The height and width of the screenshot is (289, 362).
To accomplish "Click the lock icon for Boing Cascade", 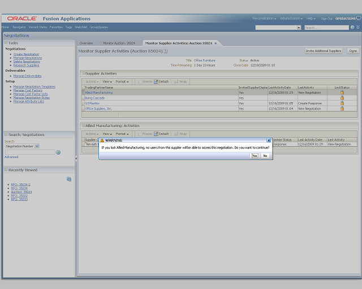I will (342, 98).
